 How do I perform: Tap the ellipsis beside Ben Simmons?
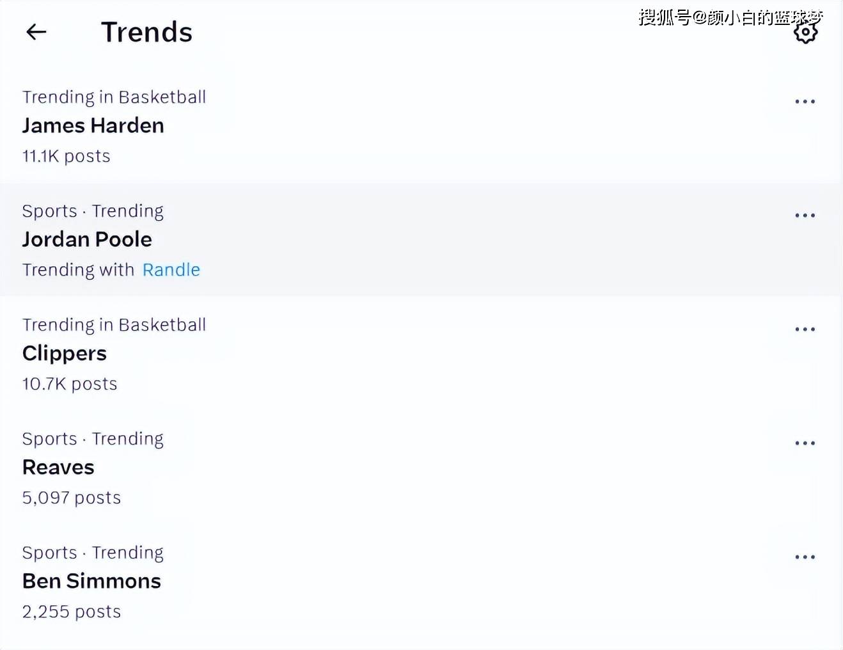point(805,557)
